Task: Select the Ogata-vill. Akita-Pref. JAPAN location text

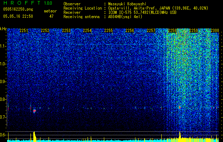Action: pyautogui.click(x=158, y=8)
